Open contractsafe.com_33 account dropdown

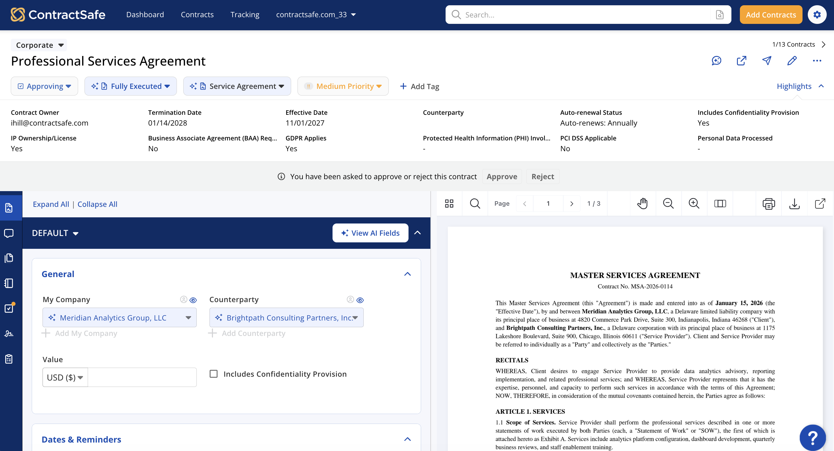tap(316, 15)
